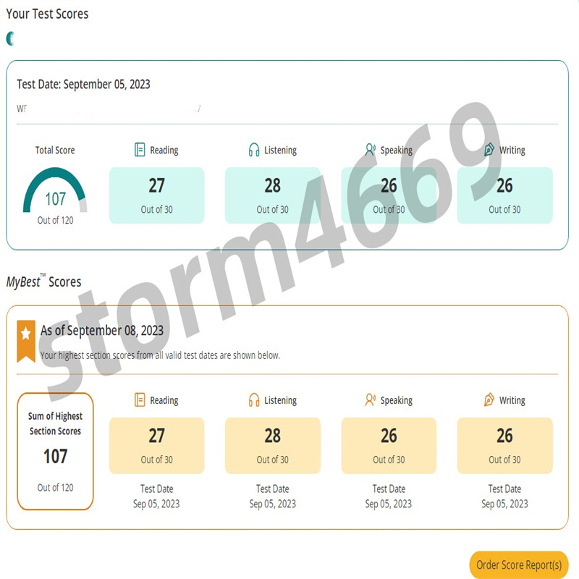
Task: Click the Writing pencil icon in Test Scores
Action: pos(489,150)
